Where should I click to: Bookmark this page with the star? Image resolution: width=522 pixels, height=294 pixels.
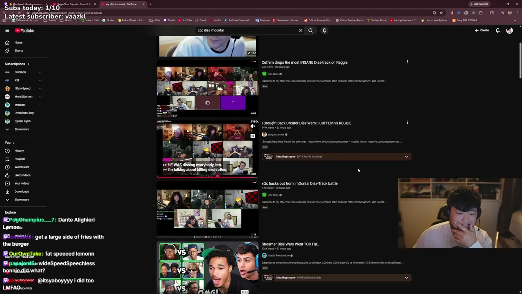[x=441, y=13]
